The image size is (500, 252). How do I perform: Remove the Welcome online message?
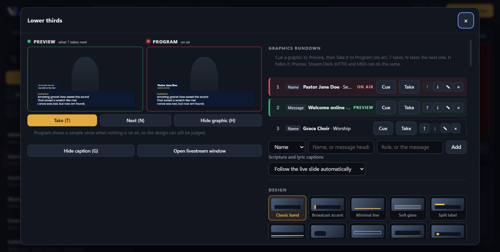(458, 108)
